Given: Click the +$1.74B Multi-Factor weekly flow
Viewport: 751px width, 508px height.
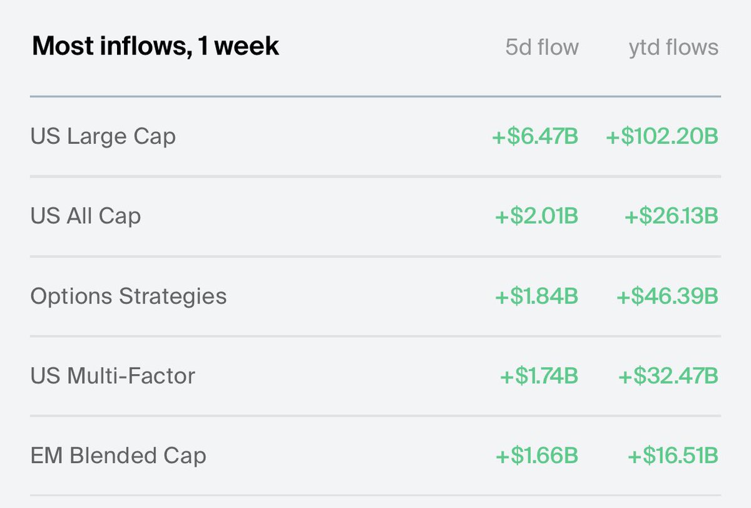Looking at the screenshot, I should tap(539, 376).
